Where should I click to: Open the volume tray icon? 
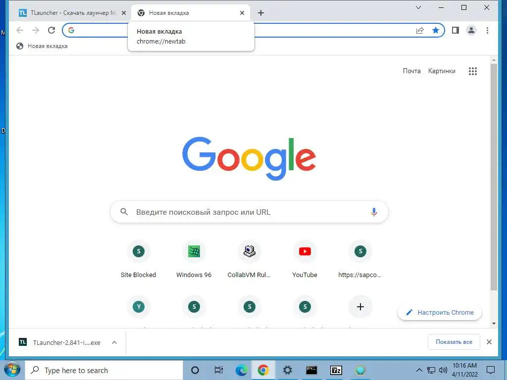click(x=443, y=370)
